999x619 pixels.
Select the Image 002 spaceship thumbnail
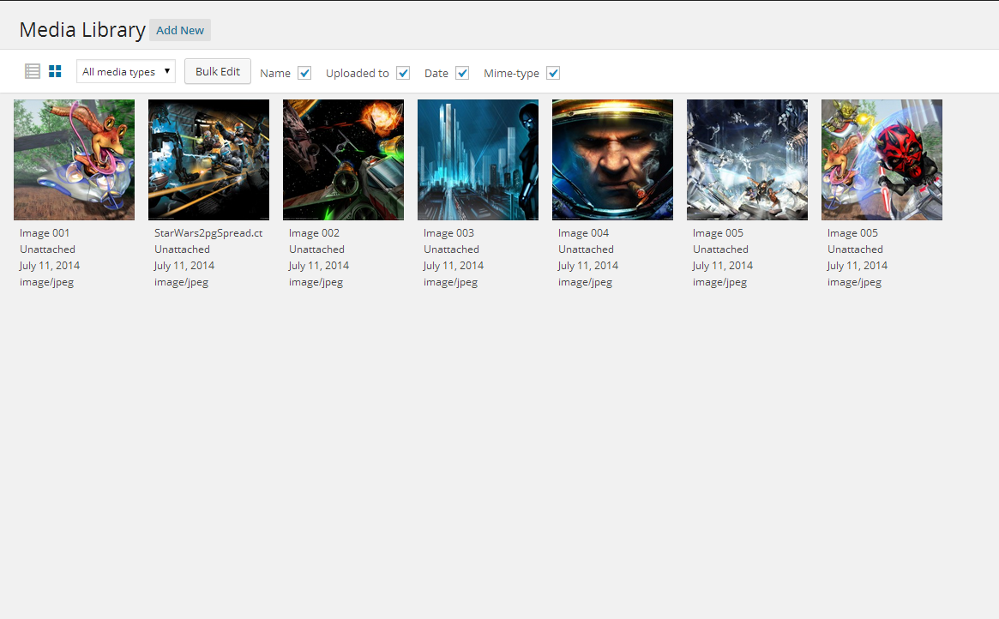[343, 159]
